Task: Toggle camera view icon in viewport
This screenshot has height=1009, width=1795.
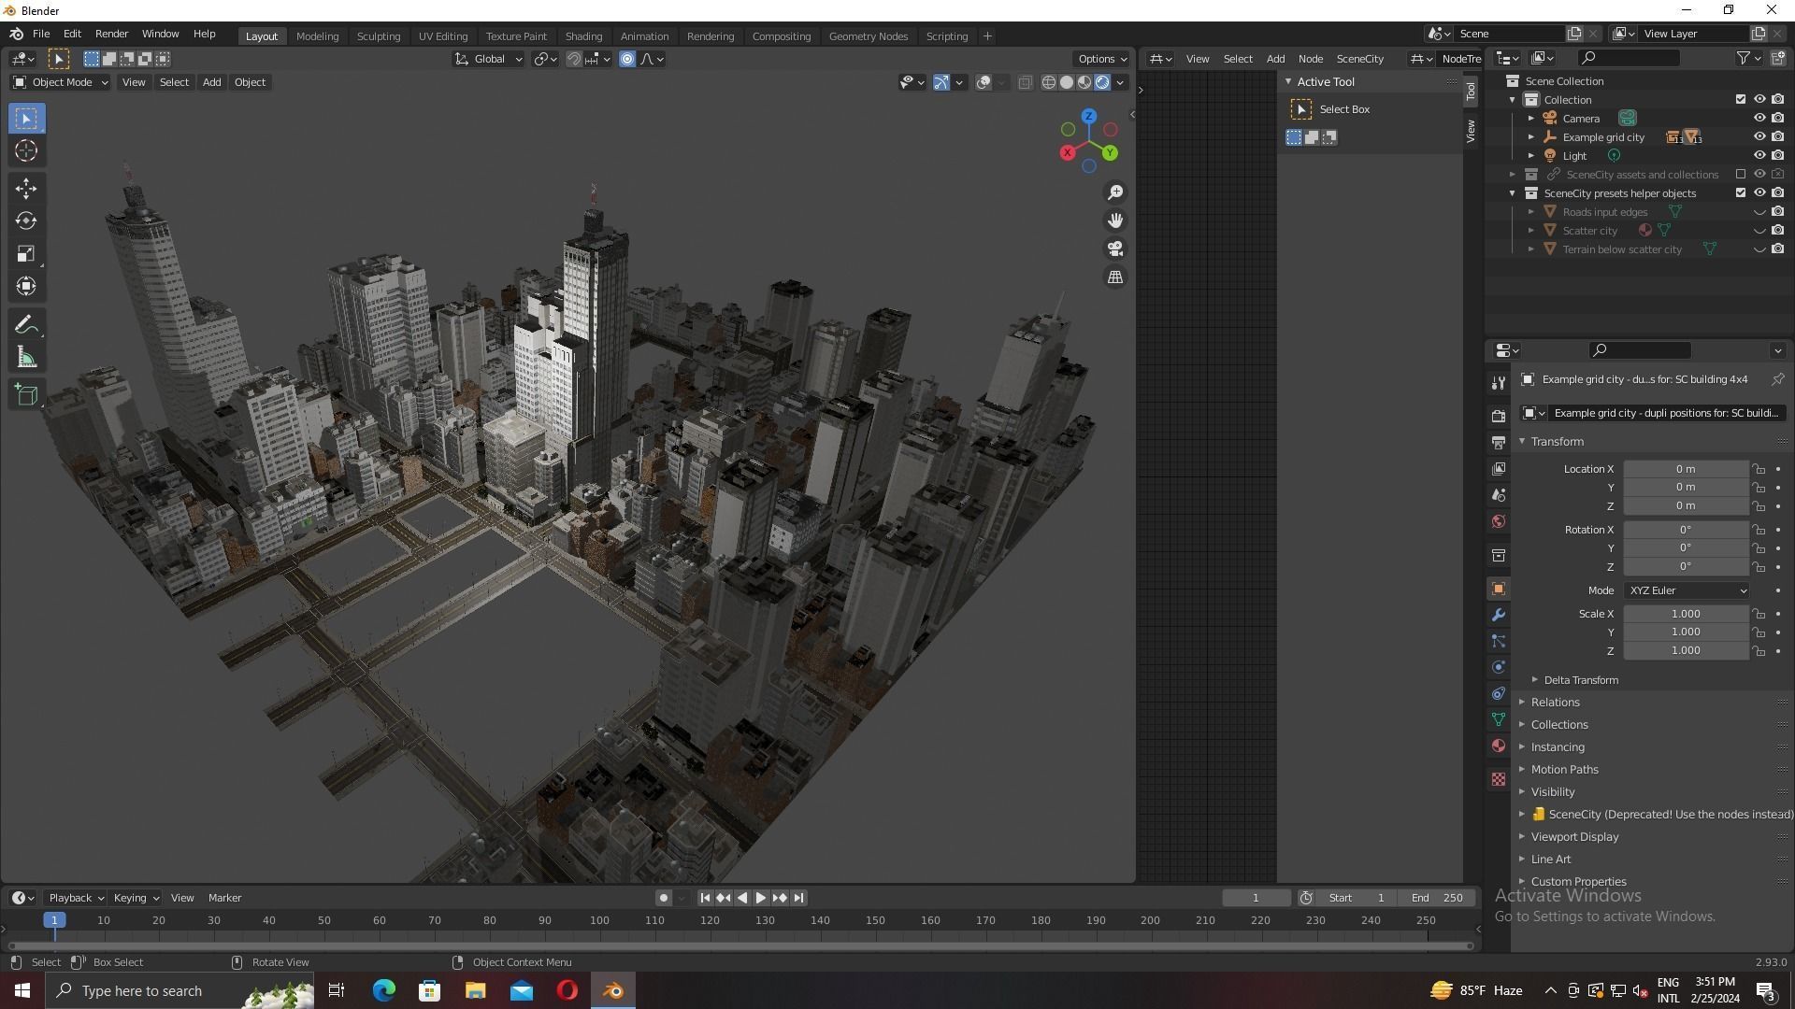Action: [1115, 249]
